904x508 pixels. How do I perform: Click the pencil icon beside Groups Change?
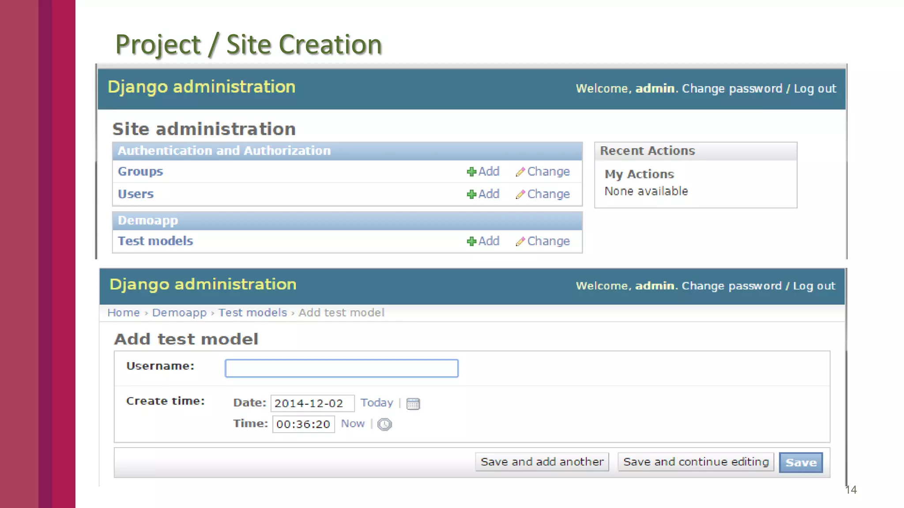click(x=520, y=172)
